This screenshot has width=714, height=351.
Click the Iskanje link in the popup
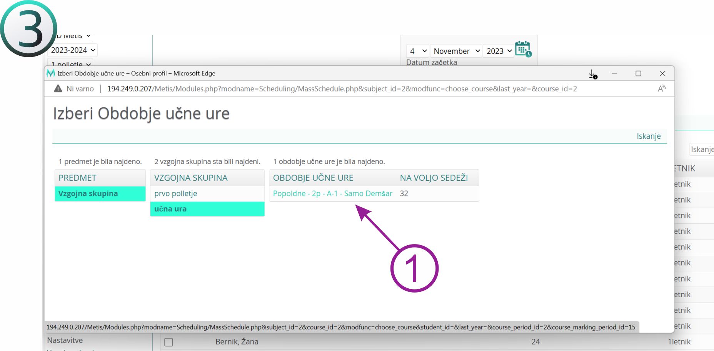648,136
